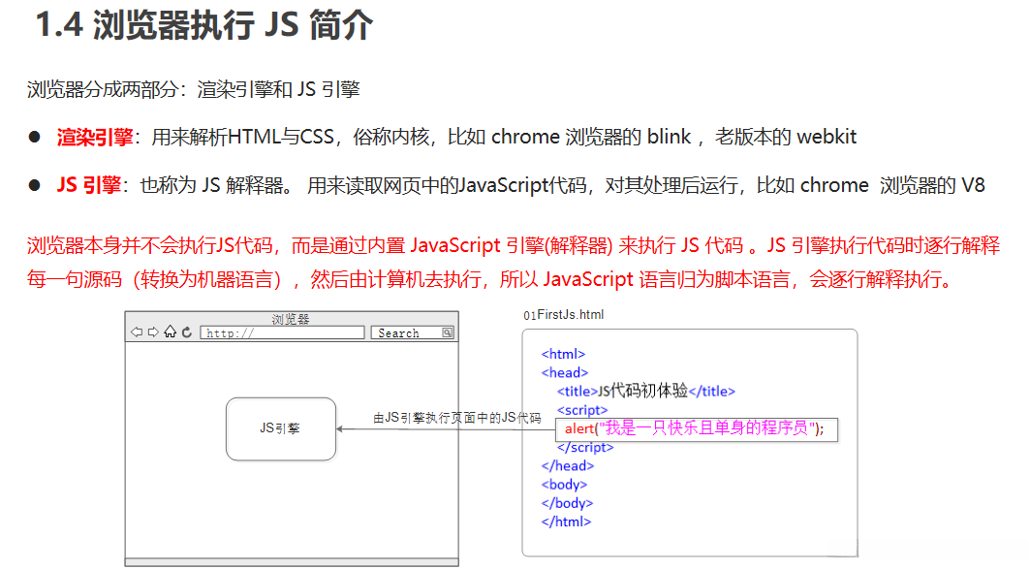This screenshot has height=569, width=1030.
Task: Click the red line starting 每一句源码
Action: point(490,279)
